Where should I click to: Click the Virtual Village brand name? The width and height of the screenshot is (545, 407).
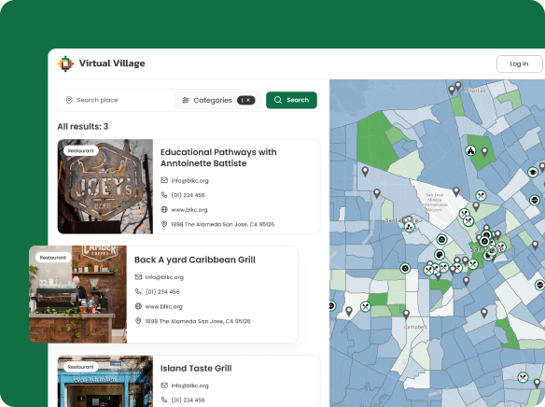click(112, 63)
